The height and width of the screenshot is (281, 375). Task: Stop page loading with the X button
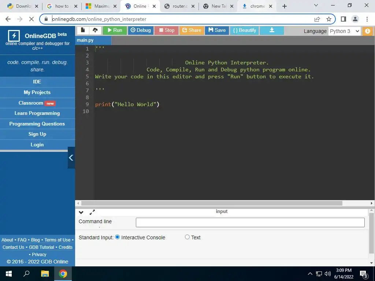pyautogui.click(x=31, y=19)
